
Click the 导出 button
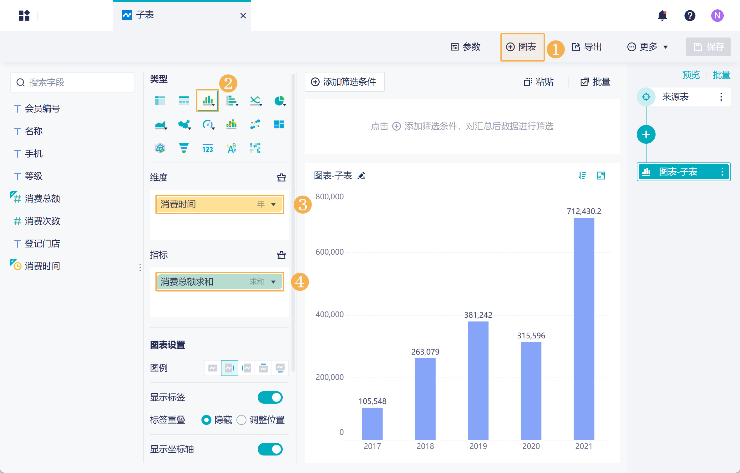[x=587, y=47]
